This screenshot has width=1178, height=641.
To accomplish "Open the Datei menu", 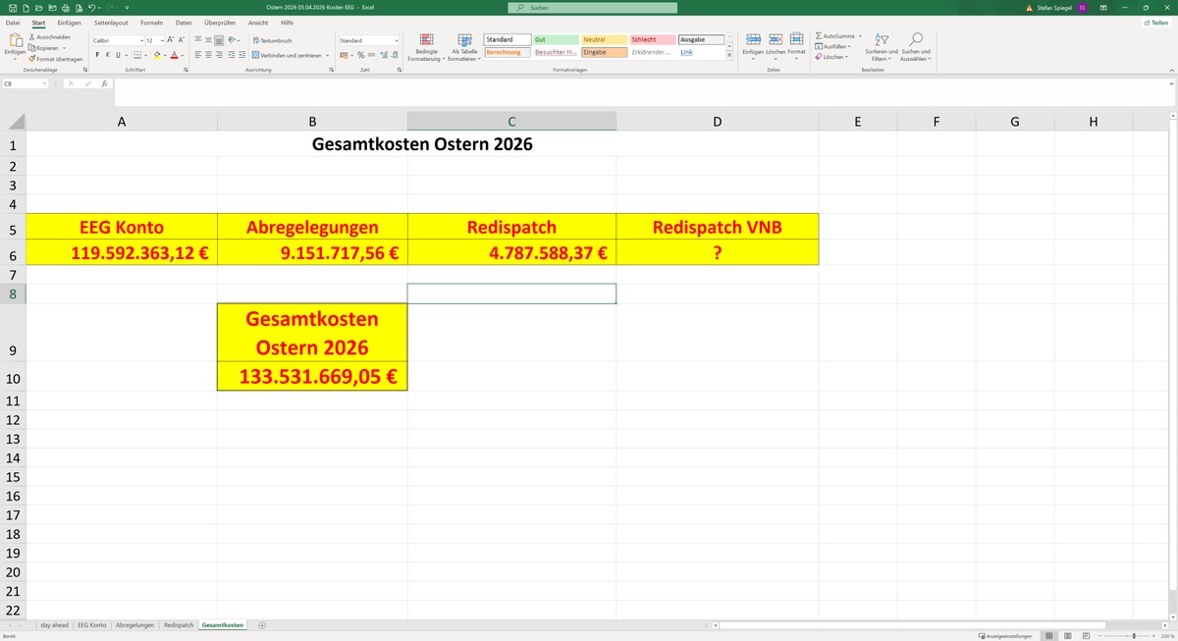I will [x=13, y=23].
